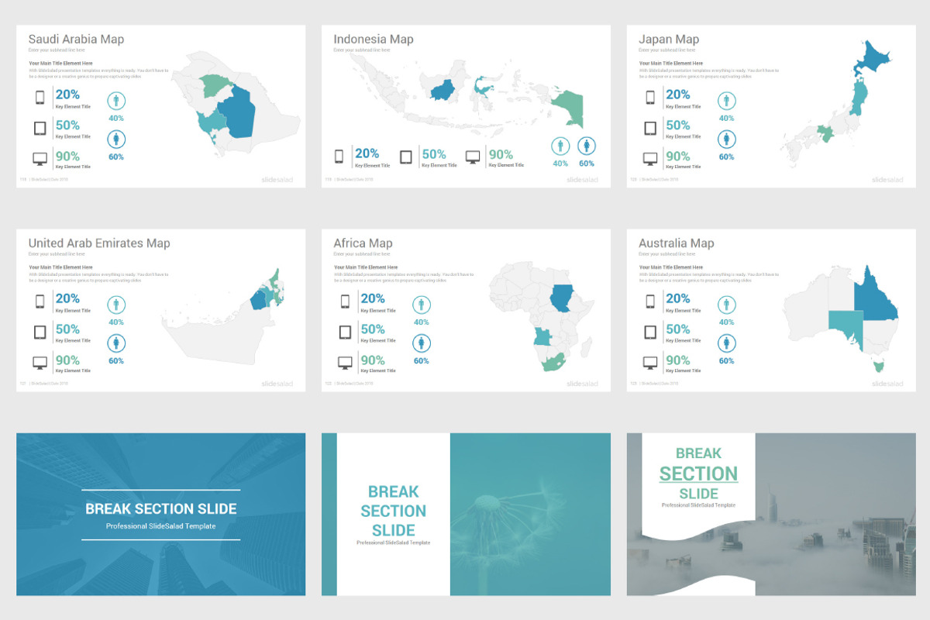Select the blue Queensland region on Australia map
The height and width of the screenshot is (620, 930).
[x=875, y=294]
